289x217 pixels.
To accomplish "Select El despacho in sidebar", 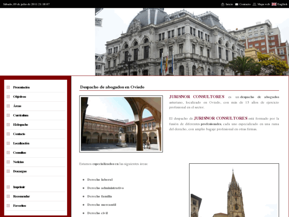I will [20, 125].
